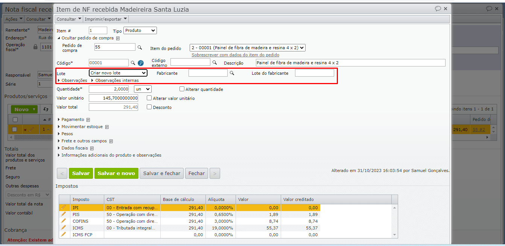Expand the Dados fiscais section
This screenshot has width=505, height=246.
pos(73,148)
